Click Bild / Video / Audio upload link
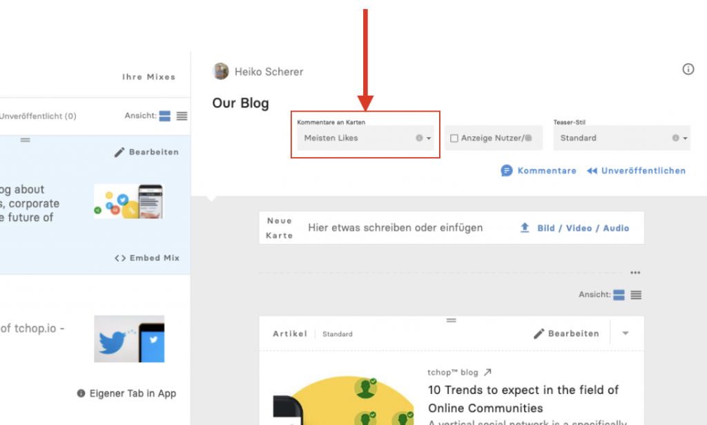 point(574,228)
